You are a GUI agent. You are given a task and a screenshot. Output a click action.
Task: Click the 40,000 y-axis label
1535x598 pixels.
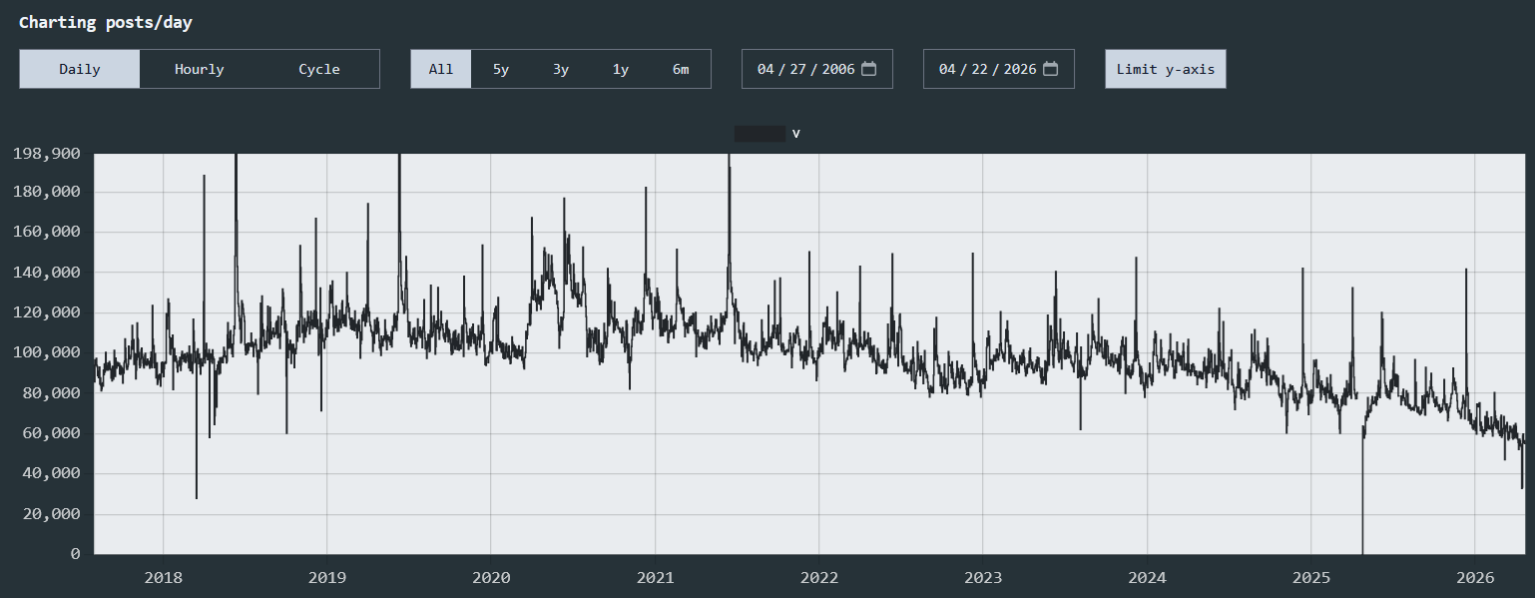pyautogui.click(x=52, y=473)
